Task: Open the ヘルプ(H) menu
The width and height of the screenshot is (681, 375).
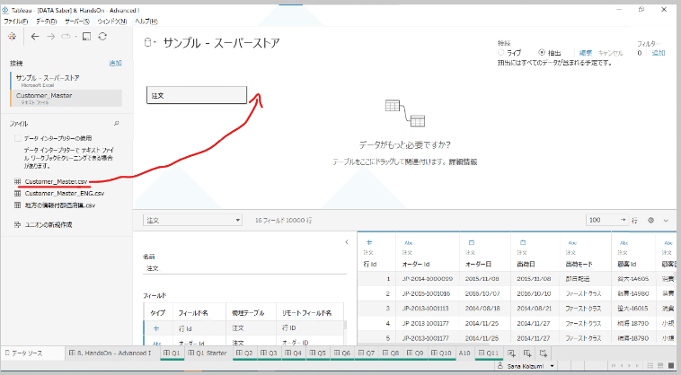Action: coord(146,22)
